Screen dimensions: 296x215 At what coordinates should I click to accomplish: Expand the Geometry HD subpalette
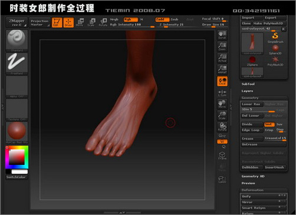253,176
